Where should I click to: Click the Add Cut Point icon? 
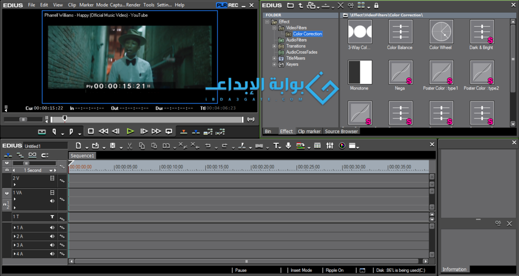242,146
